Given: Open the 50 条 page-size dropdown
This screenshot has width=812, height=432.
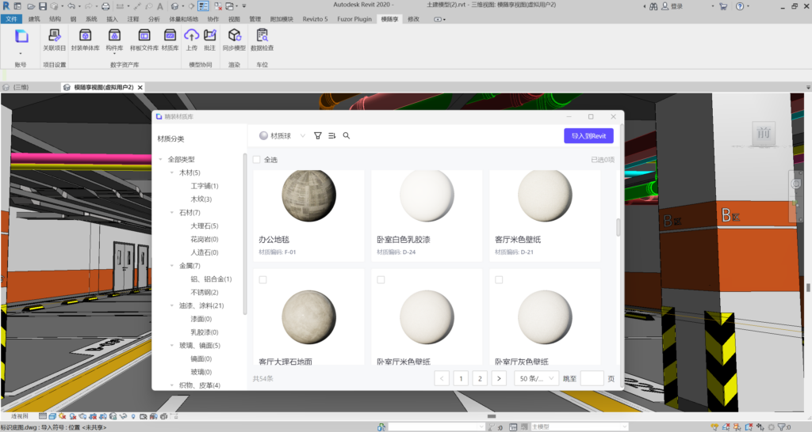Looking at the screenshot, I should coord(536,378).
